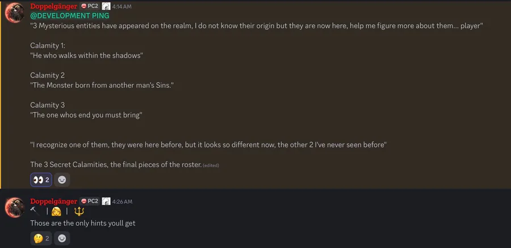Click the role icon beside the 4:14 AM timestamp
511x248 pixels.
[106, 6]
